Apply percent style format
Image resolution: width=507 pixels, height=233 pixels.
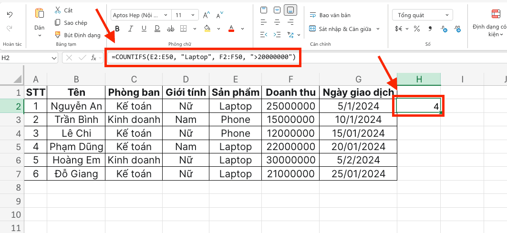[417, 29]
